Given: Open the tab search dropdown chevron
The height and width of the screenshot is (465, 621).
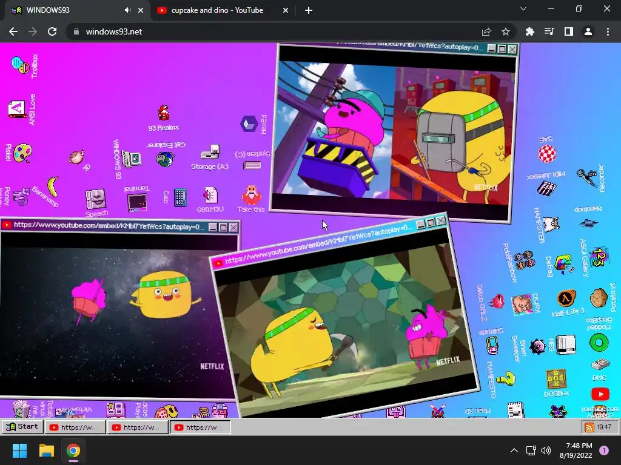Looking at the screenshot, I should [523, 8].
